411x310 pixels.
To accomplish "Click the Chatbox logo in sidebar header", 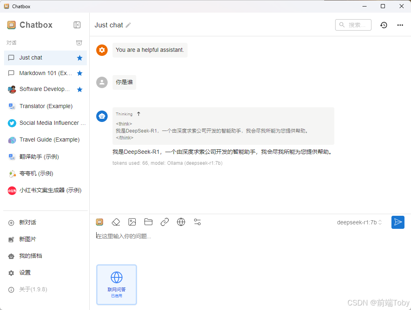I will pyautogui.click(x=11, y=25).
